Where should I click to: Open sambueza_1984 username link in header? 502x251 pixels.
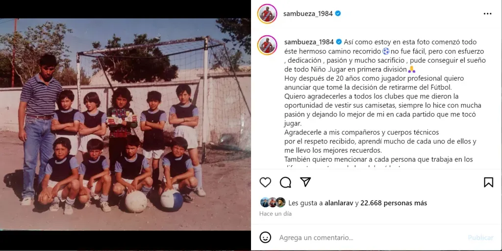pos(308,14)
